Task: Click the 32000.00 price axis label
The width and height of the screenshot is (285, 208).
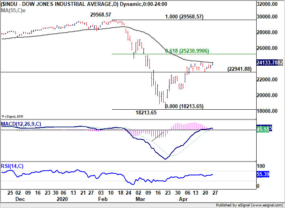Action: [x=267, y=4]
